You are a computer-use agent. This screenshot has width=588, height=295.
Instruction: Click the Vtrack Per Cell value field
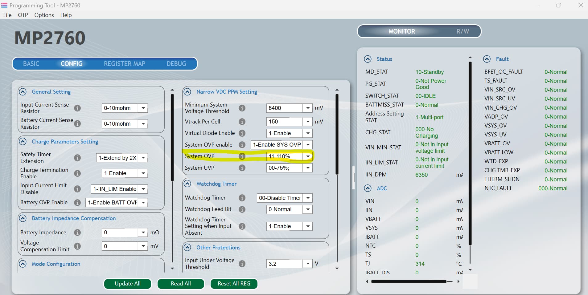[285, 122]
